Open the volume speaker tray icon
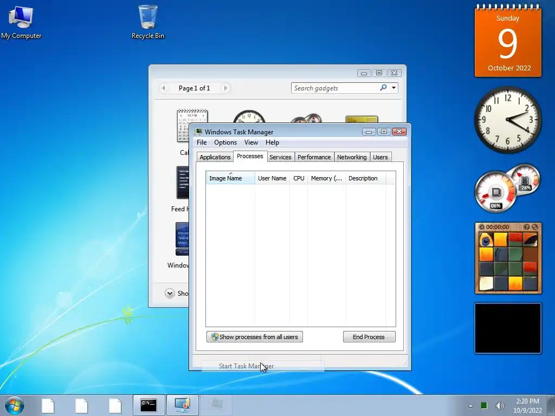555x416 pixels. 500,405
